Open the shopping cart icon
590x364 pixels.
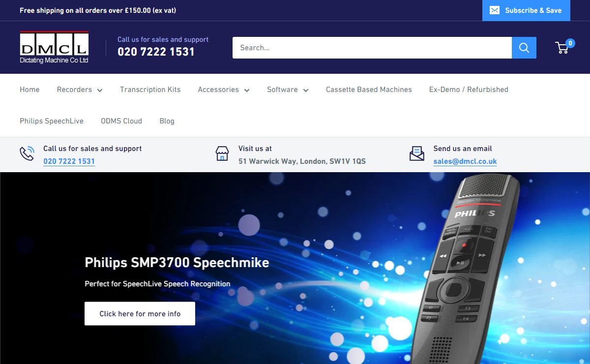pos(562,48)
